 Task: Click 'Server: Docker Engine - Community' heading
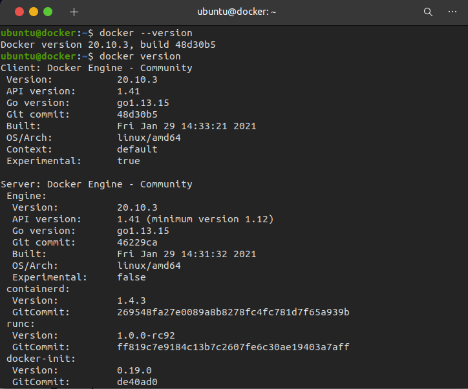pos(96,184)
